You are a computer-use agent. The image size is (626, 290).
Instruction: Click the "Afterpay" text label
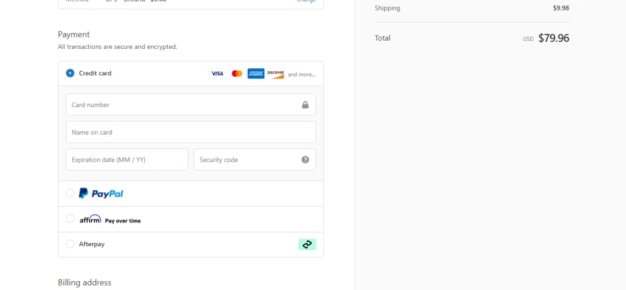click(91, 244)
